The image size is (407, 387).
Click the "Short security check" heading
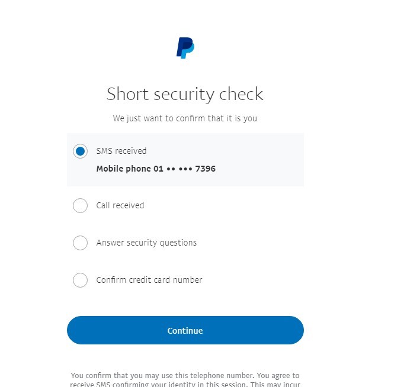[x=185, y=94]
